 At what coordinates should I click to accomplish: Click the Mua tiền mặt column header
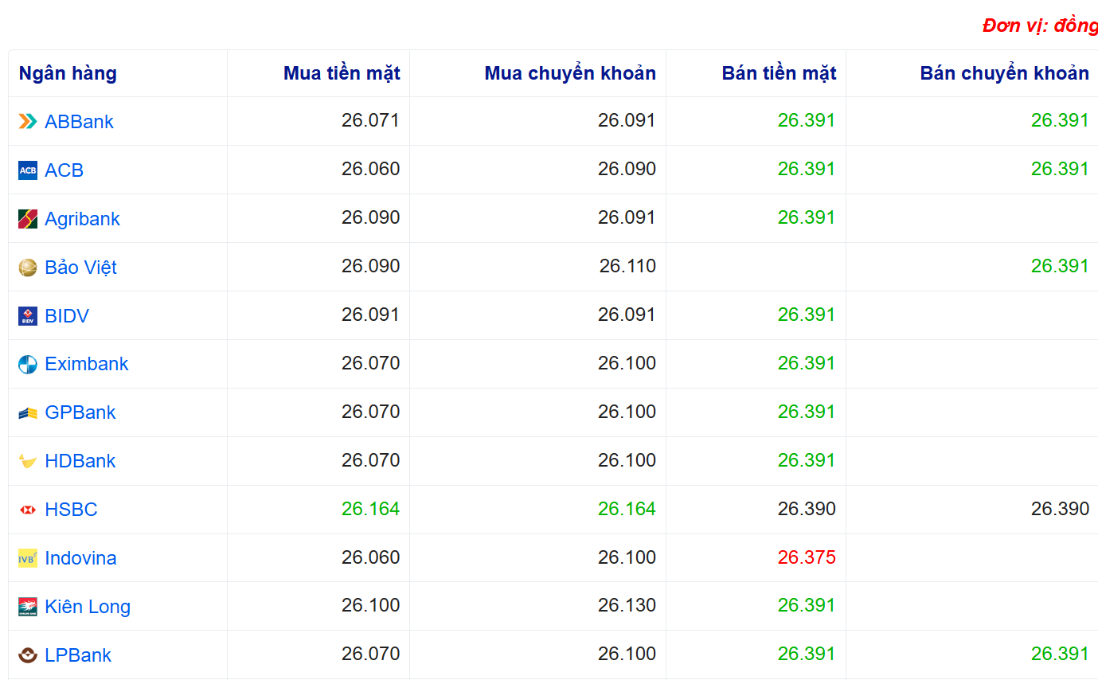coord(342,73)
